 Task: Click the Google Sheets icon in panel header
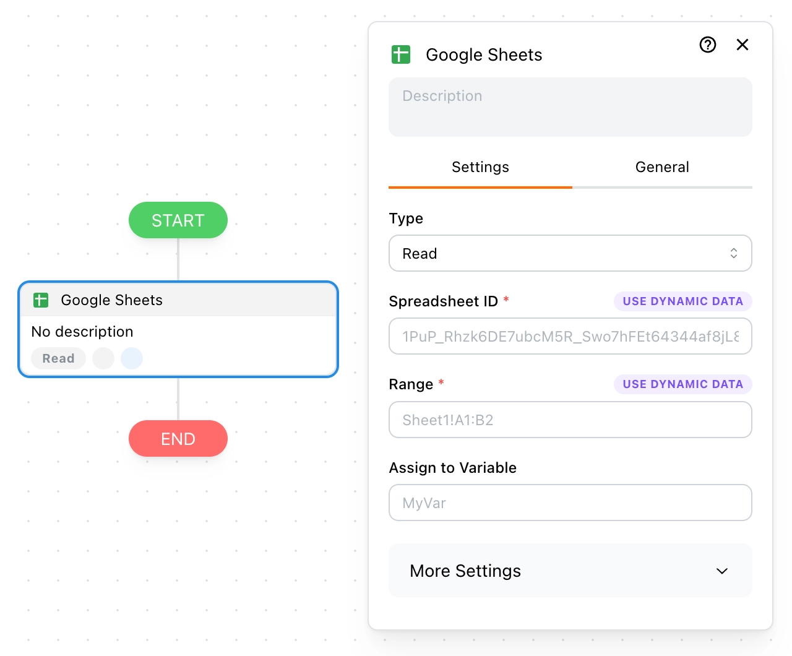coord(401,54)
